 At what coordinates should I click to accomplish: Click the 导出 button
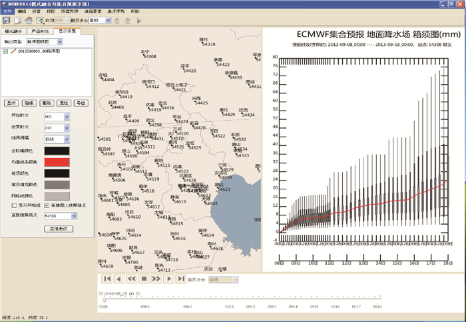[x=81, y=103]
